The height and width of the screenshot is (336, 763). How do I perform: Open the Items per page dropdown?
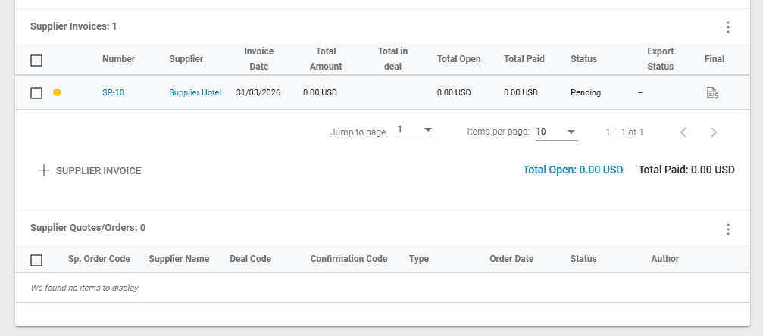556,132
